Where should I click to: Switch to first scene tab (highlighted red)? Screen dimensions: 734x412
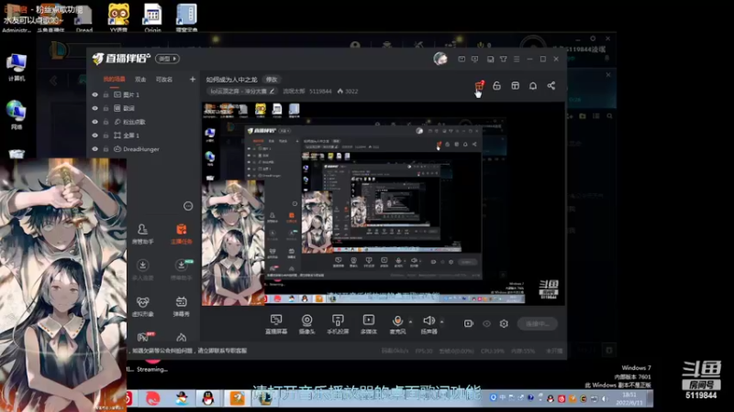(x=114, y=80)
